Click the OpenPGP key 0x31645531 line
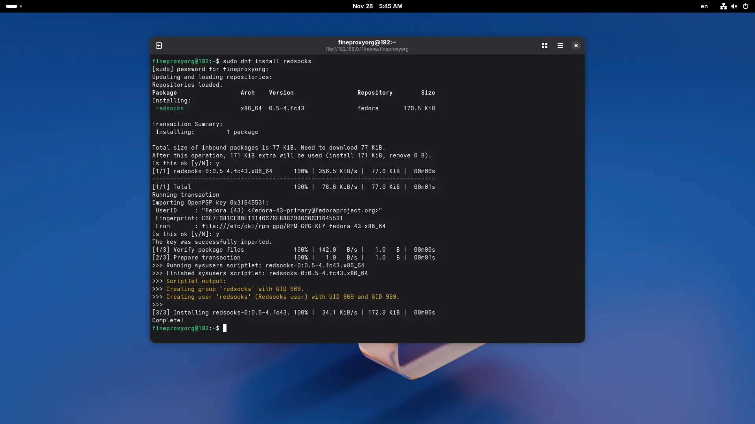Viewport: 755px width, 424px height. [210, 203]
